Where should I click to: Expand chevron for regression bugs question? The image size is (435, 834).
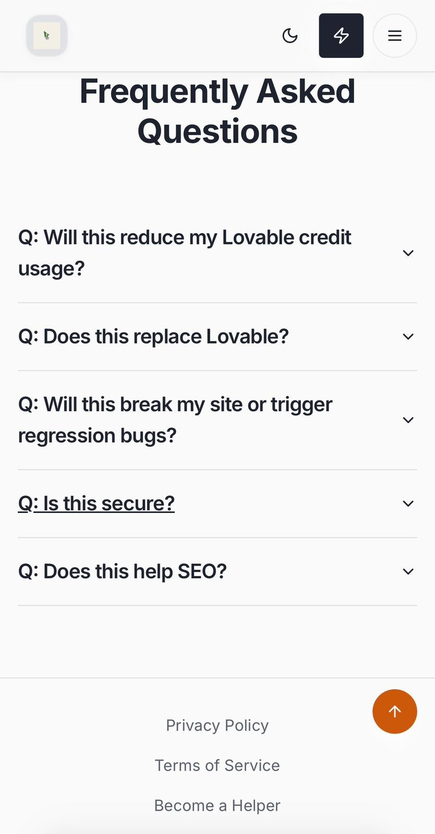pos(408,420)
